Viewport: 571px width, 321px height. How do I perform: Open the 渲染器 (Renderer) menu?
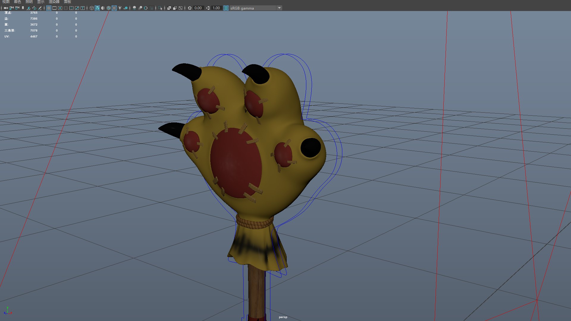point(54,2)
